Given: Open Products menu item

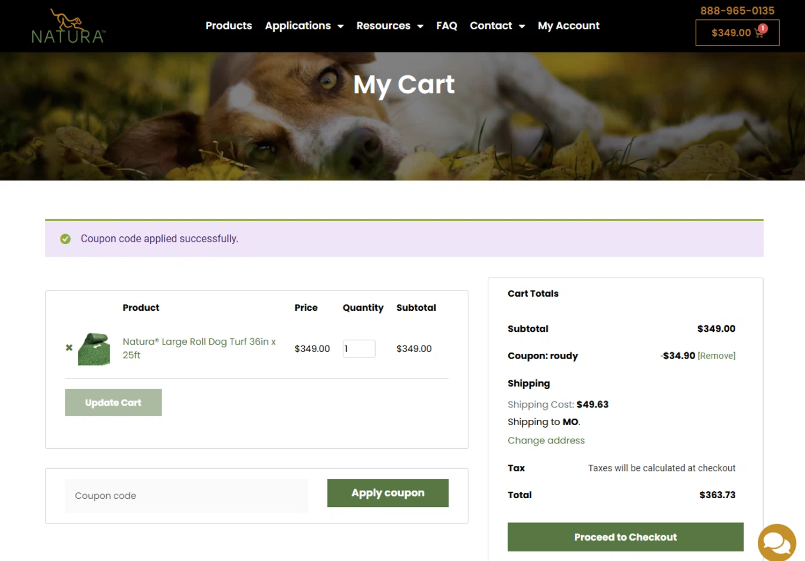Looking at the screenshot, I should [x=229, y=26].
